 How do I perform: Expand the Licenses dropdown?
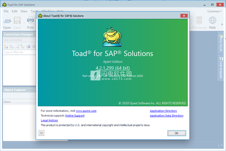click(214, 11)
